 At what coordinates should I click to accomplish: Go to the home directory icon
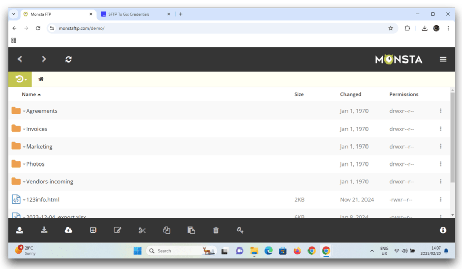click(41, 79)
